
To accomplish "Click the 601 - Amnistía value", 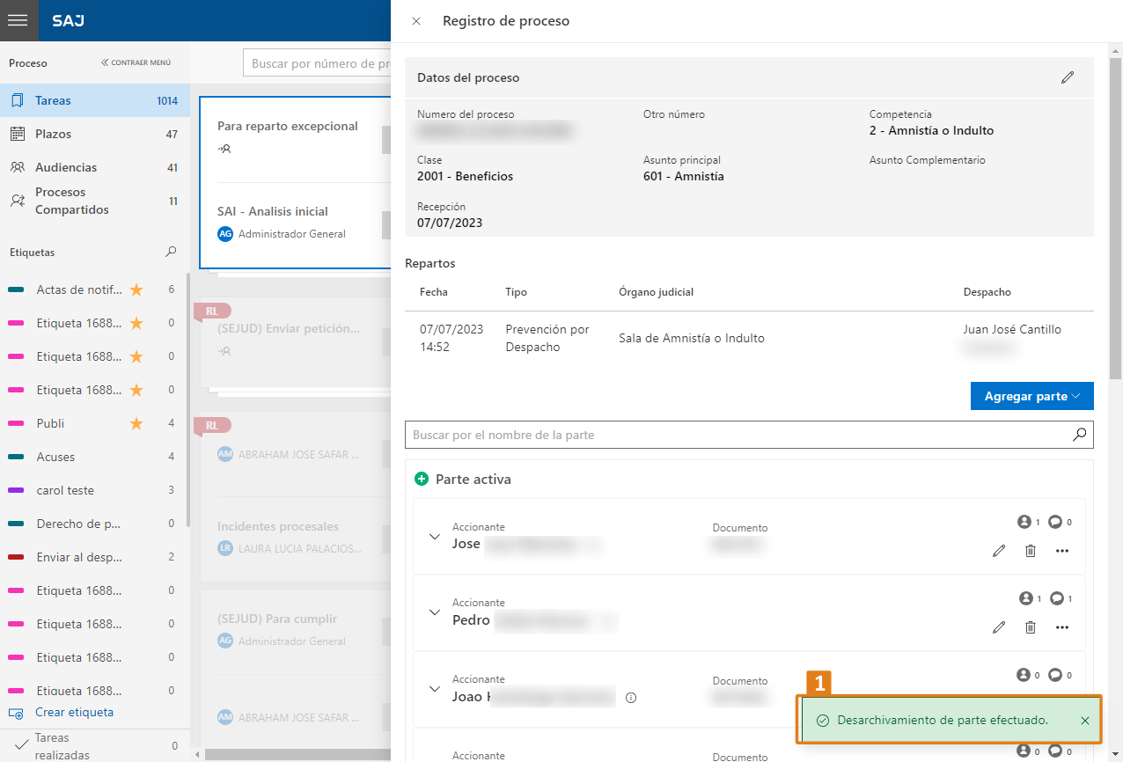I will [684, 176].
